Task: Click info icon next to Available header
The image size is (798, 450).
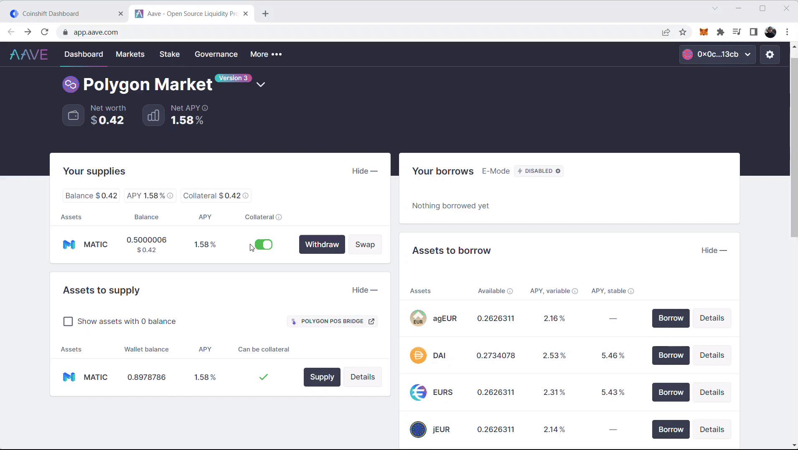Action: [x=510, y=291]
